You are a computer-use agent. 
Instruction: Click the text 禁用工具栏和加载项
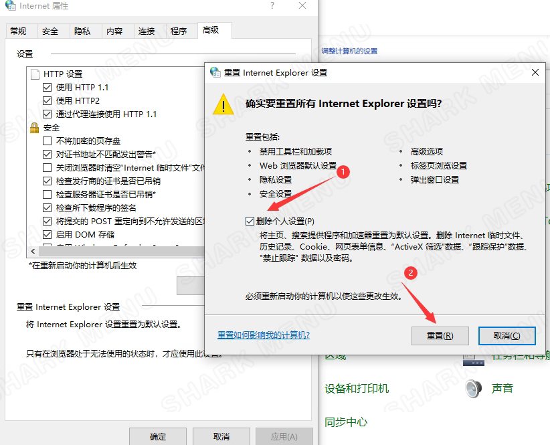click(296, 151)
